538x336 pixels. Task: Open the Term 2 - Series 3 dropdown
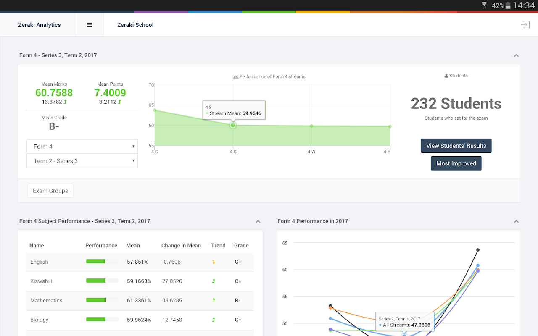(82, 161)
